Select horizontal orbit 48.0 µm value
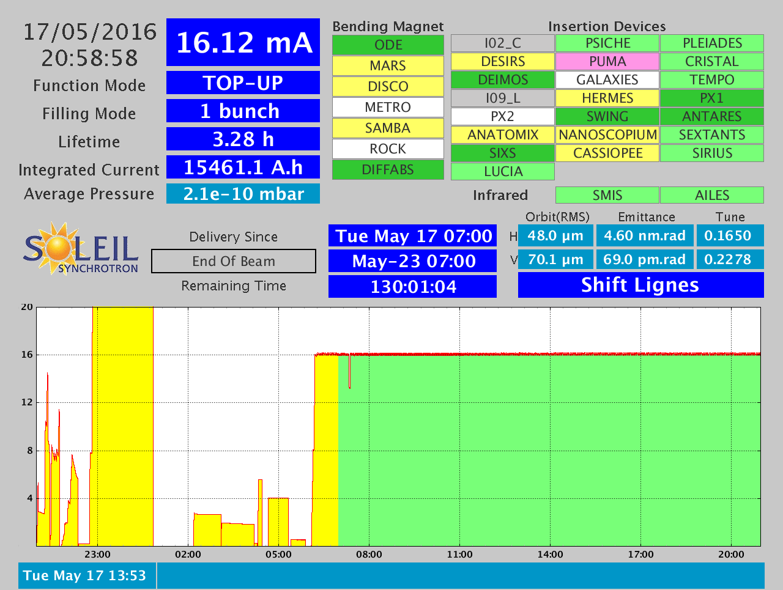Viewport: 783px width, 590px height. (x=555, y=235)
